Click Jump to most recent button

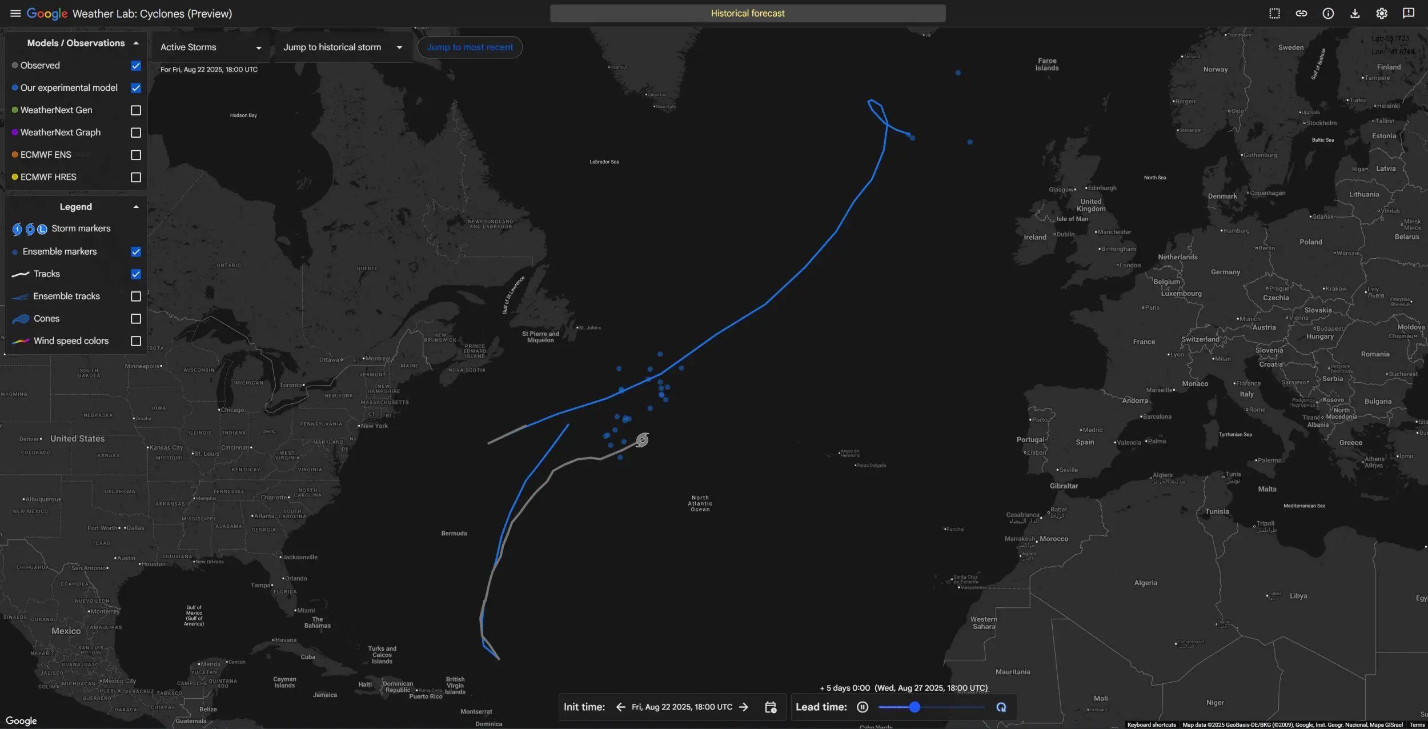(470, 47)
